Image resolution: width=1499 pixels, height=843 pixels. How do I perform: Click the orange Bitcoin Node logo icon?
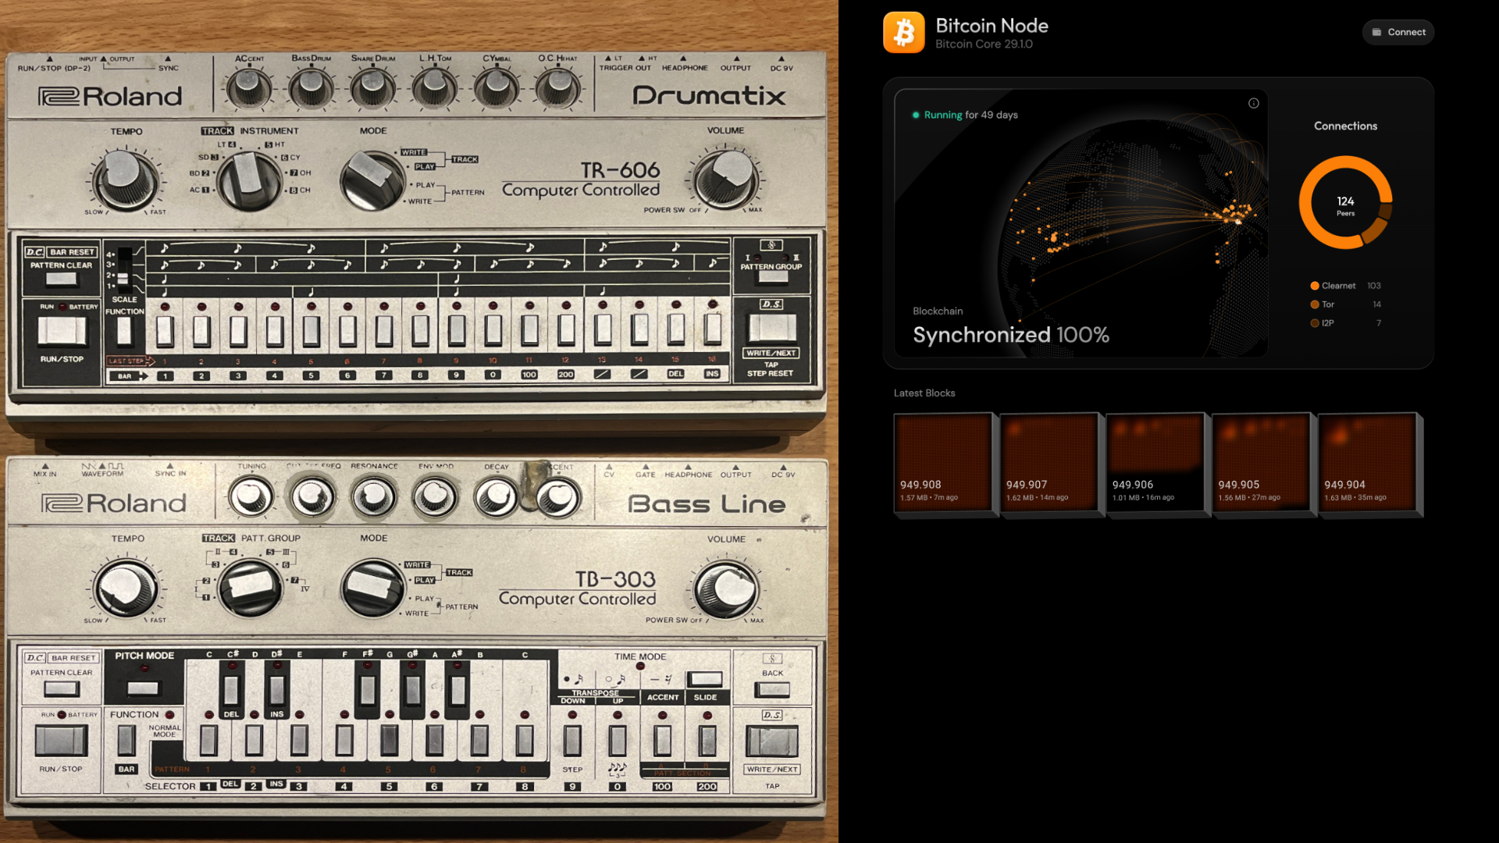point(904,32)
